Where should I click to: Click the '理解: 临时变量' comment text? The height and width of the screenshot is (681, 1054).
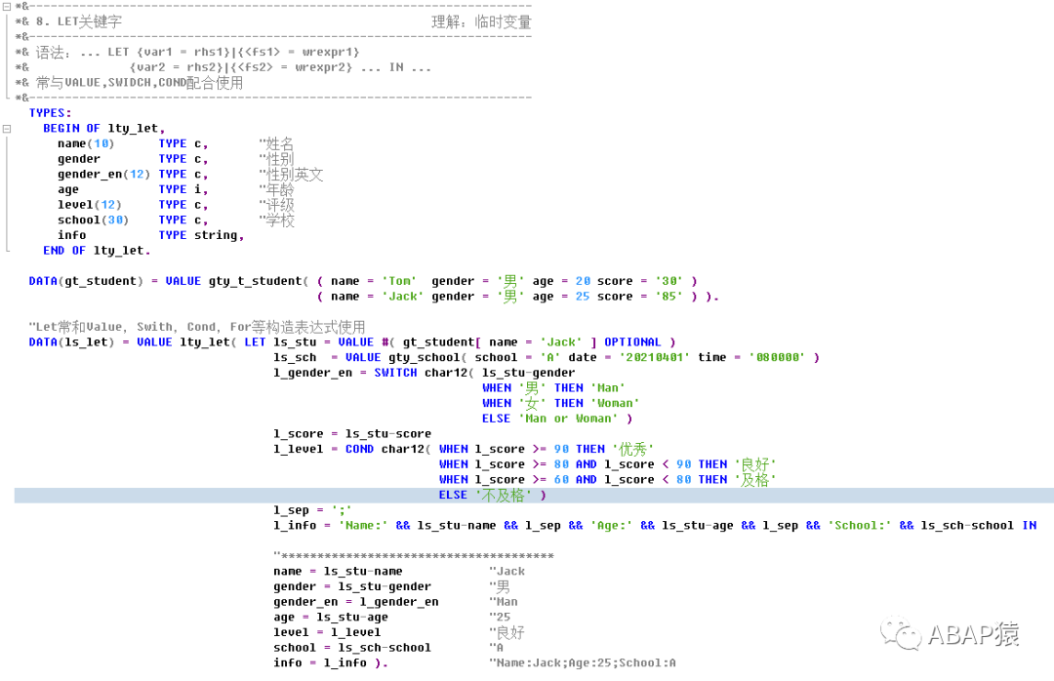(481, 22)
